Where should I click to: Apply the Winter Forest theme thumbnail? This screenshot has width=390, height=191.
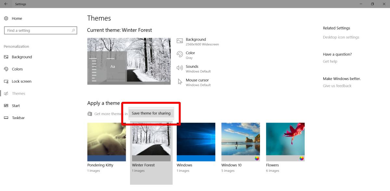[x=151, y=142]
